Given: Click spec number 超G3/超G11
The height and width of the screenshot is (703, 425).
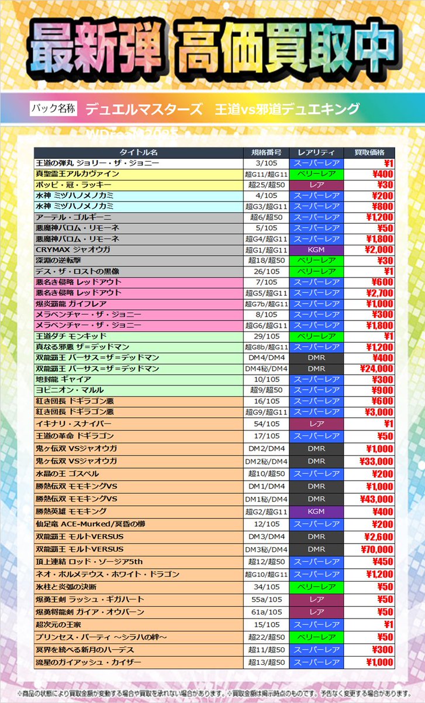Looking at the screenshot, I should coord(266,206).
